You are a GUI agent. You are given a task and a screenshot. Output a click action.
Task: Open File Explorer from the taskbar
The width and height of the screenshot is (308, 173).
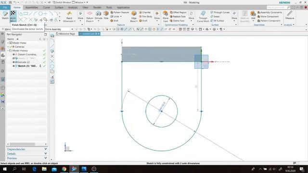44,169
